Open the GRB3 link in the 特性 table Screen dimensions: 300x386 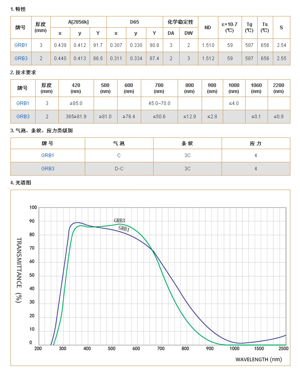pyautogui.click(x=21, y=59)
